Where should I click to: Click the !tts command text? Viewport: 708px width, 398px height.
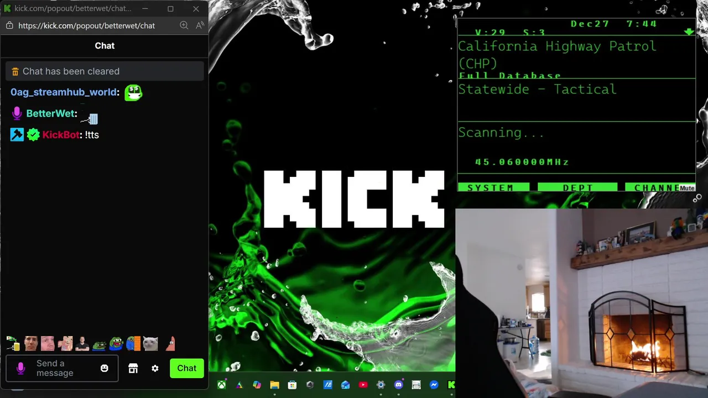coord(92,135)
